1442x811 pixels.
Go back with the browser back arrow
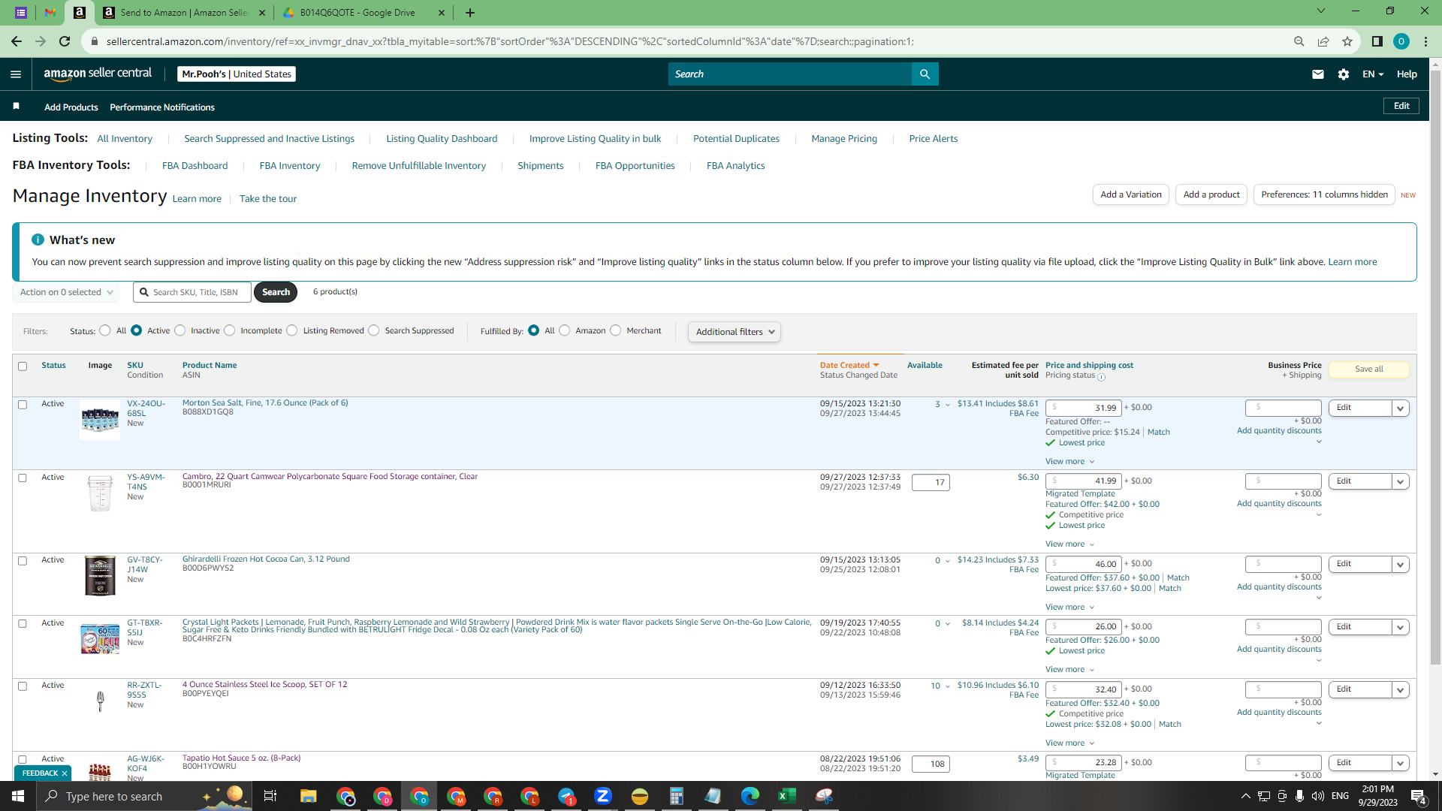[x=17, y=41]
